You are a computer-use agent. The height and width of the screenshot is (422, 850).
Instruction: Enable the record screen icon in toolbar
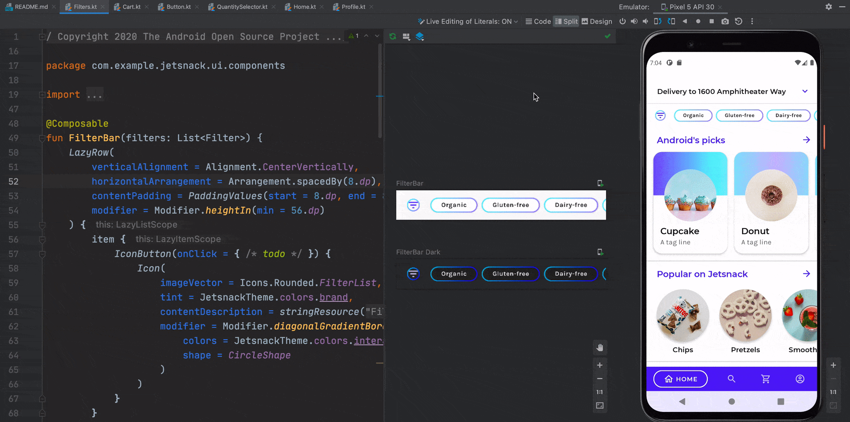coord(699,22)
